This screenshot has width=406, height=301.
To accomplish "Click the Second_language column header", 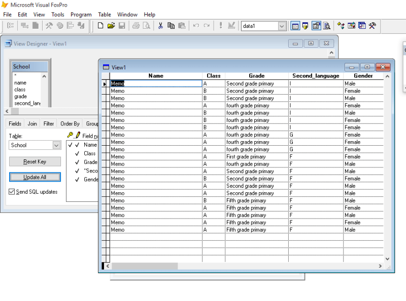I will (316, 76).
